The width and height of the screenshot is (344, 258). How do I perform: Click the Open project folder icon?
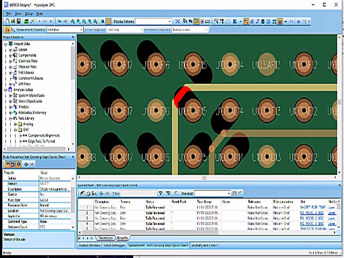click(13, 21)
